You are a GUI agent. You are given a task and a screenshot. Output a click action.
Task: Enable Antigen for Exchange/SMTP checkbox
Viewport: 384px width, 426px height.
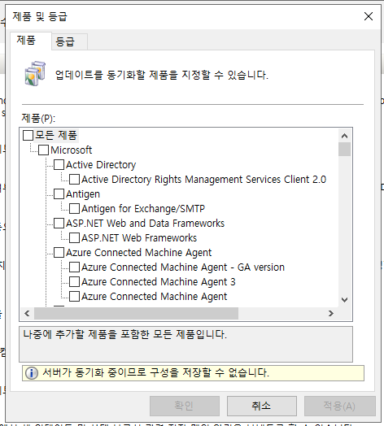74,209
